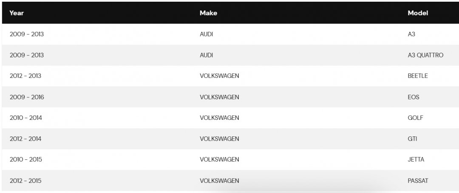Click VOLKSWAGEN in the Beetle row
This screenshot has height=193, width=459.
pyautogui.click(x=219, y=76)
